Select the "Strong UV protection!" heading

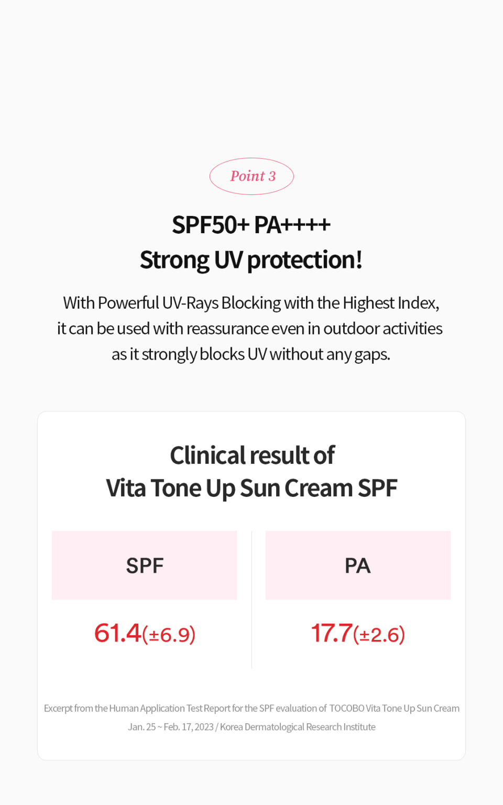coord(251,260)
